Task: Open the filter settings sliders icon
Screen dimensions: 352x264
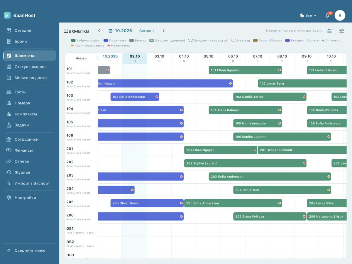Action: tap(342, 31)
